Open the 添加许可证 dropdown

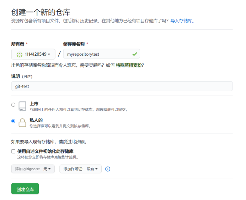coord(80,169)
